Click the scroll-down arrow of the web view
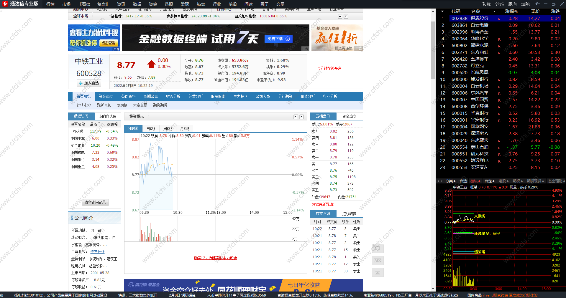 (x=433, y=289)
